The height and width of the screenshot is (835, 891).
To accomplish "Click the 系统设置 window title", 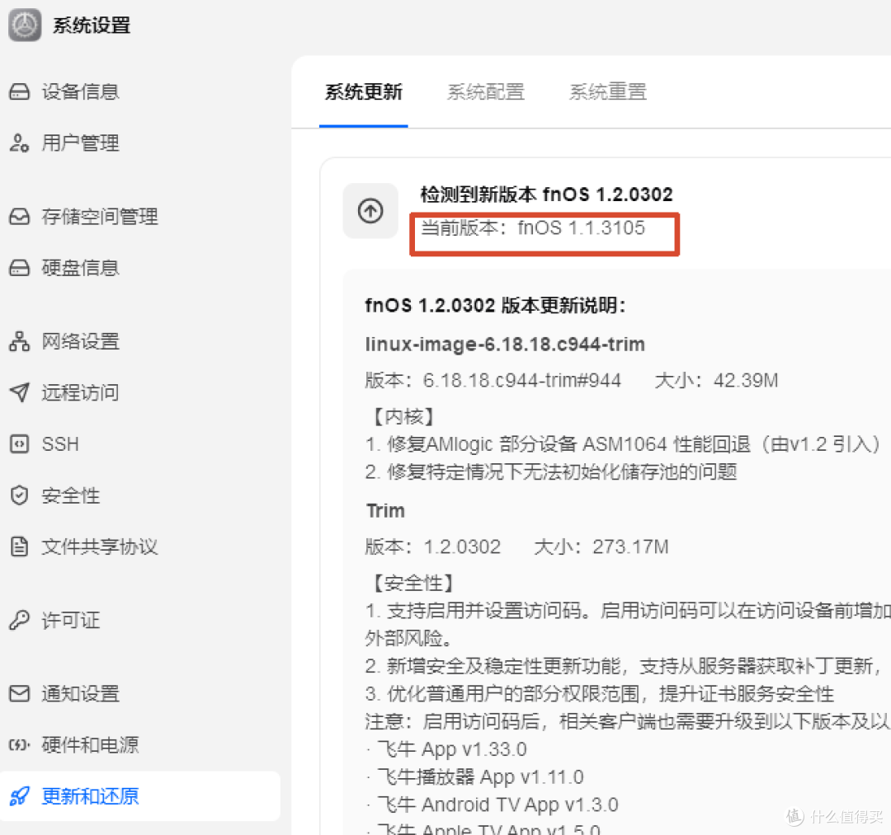I will (92, 25).
